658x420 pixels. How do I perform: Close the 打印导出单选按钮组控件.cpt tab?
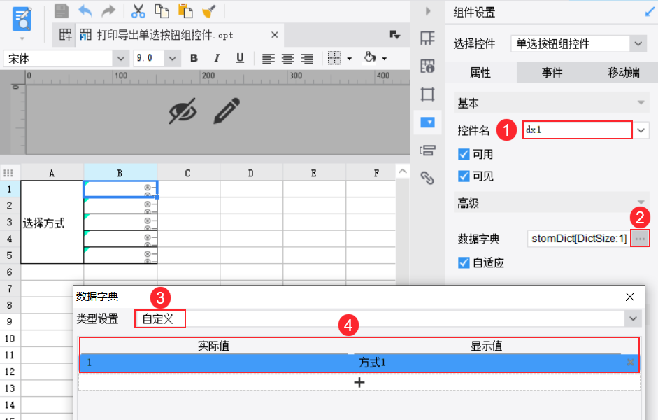[274, 35]
